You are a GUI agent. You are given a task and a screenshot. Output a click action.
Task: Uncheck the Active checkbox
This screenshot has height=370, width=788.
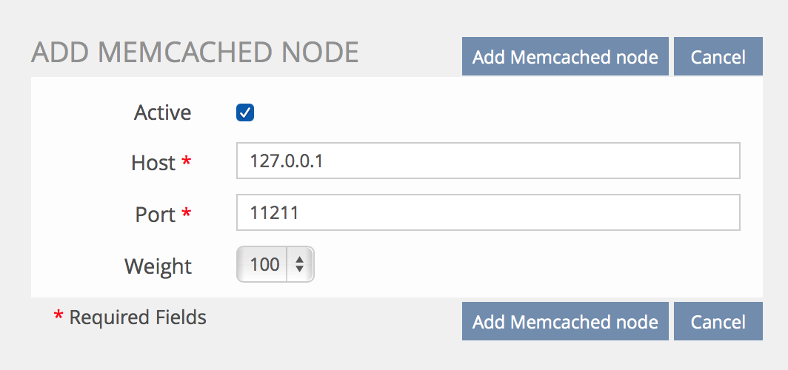pyautogui.click(x=245, y=112)
